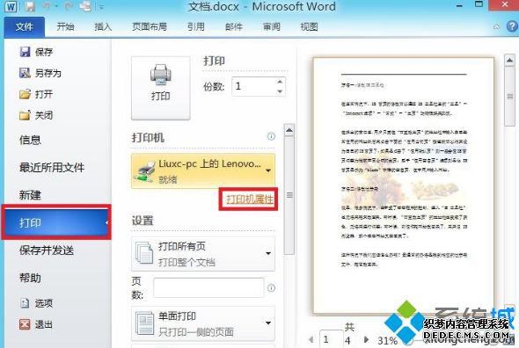The width and height of the screenshot is (519, 348).
Task: Increase copies with the up spinner arrow
Action: coord(280,82)
